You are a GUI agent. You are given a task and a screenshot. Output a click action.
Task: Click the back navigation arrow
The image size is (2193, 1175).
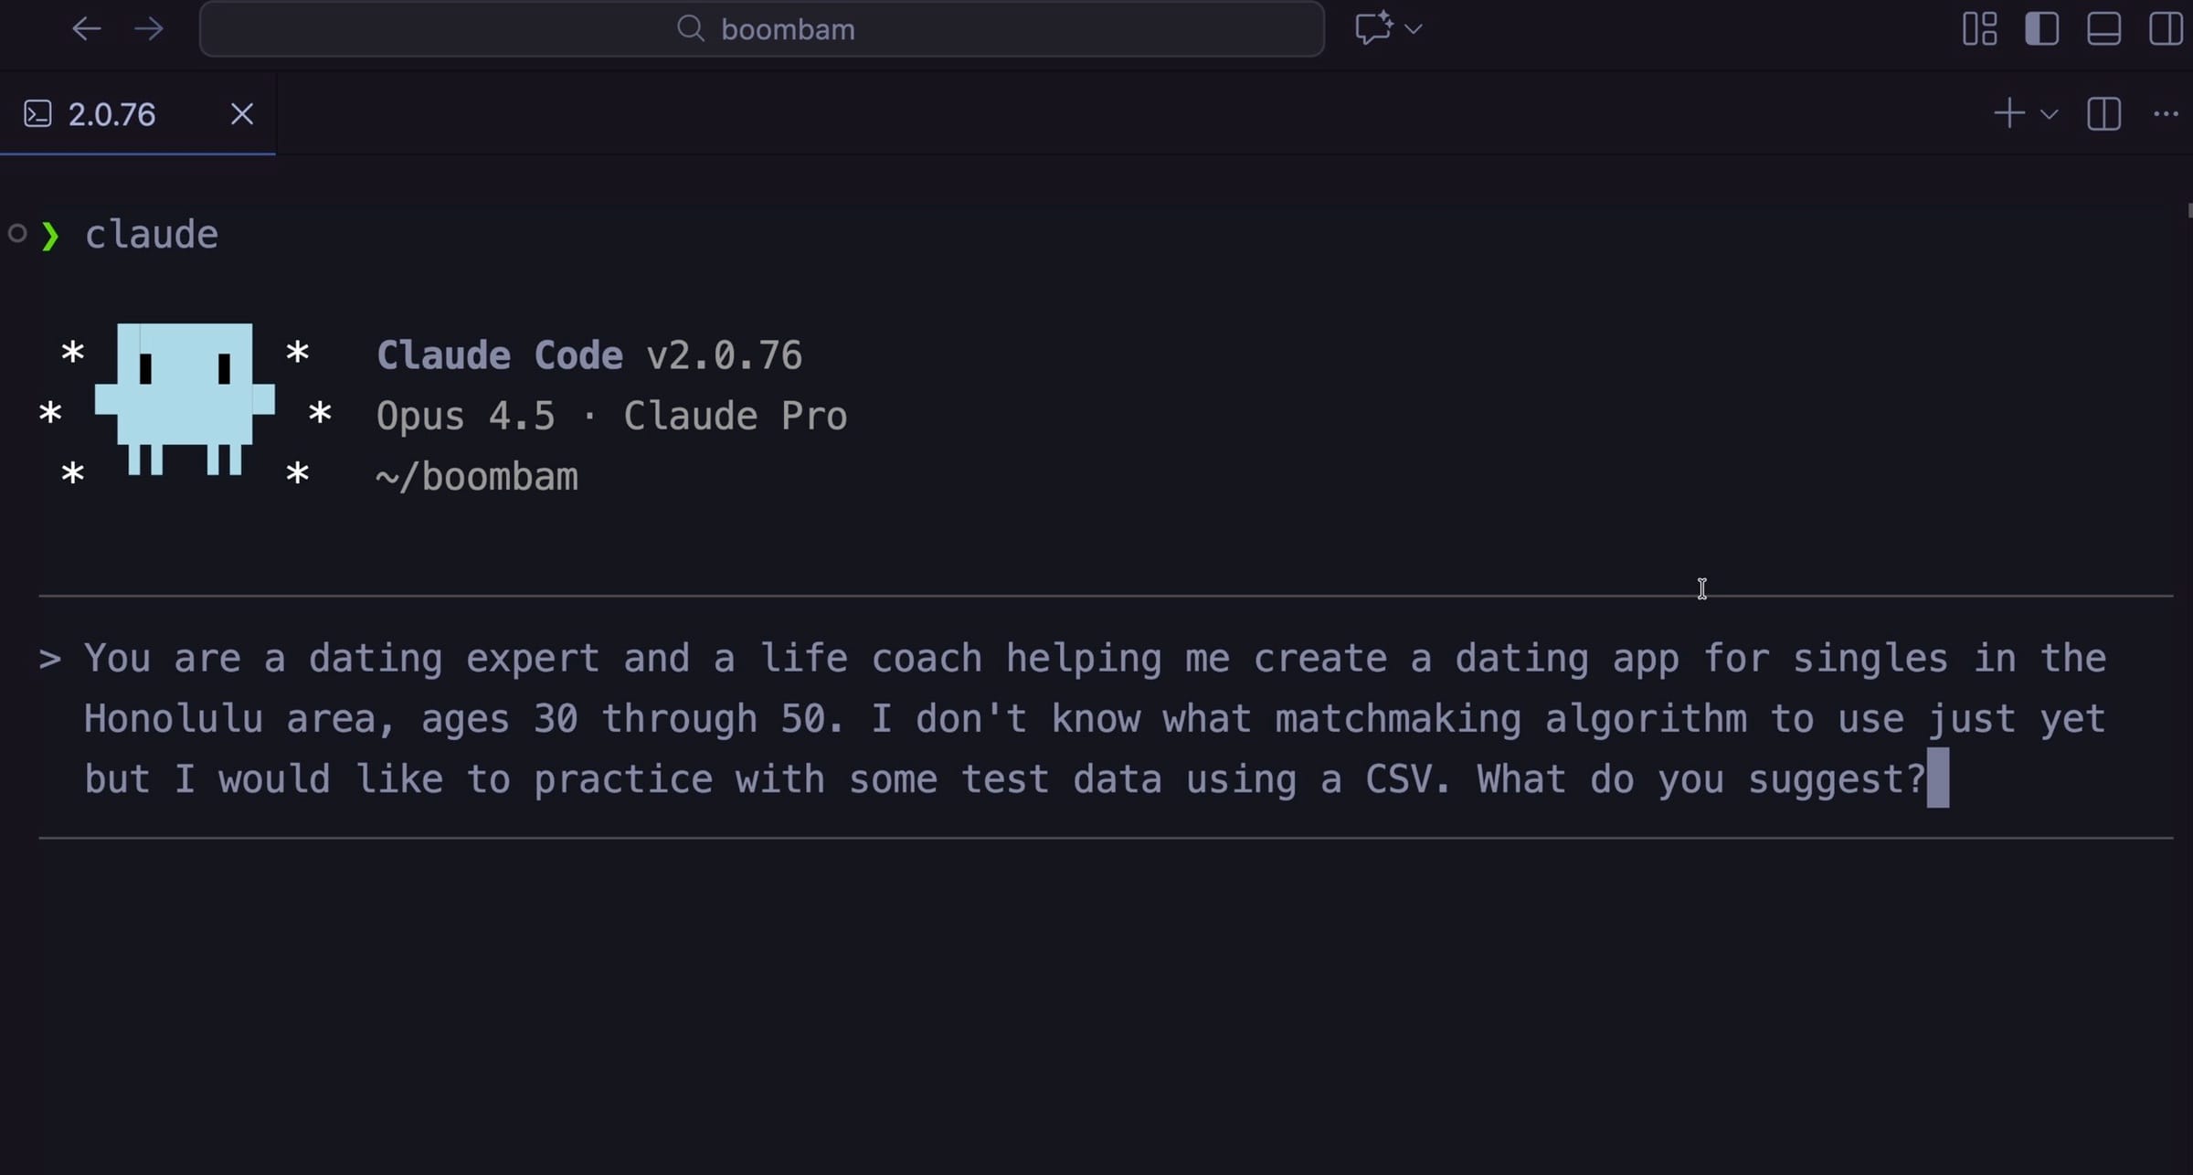click(87, 28)
